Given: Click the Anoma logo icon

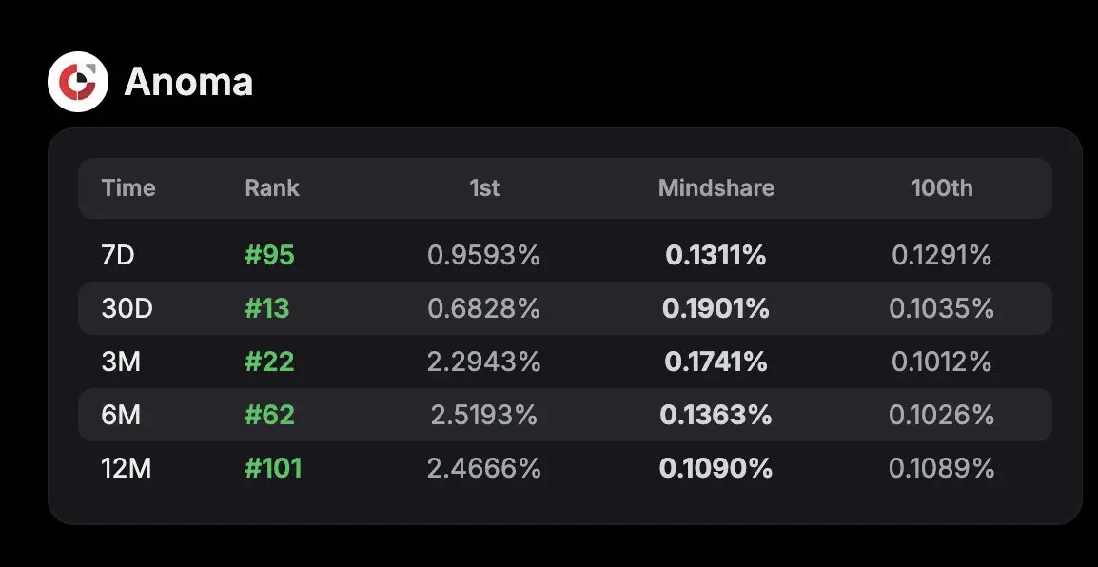Looking at the screenshot, I should [x=78, y=82].
